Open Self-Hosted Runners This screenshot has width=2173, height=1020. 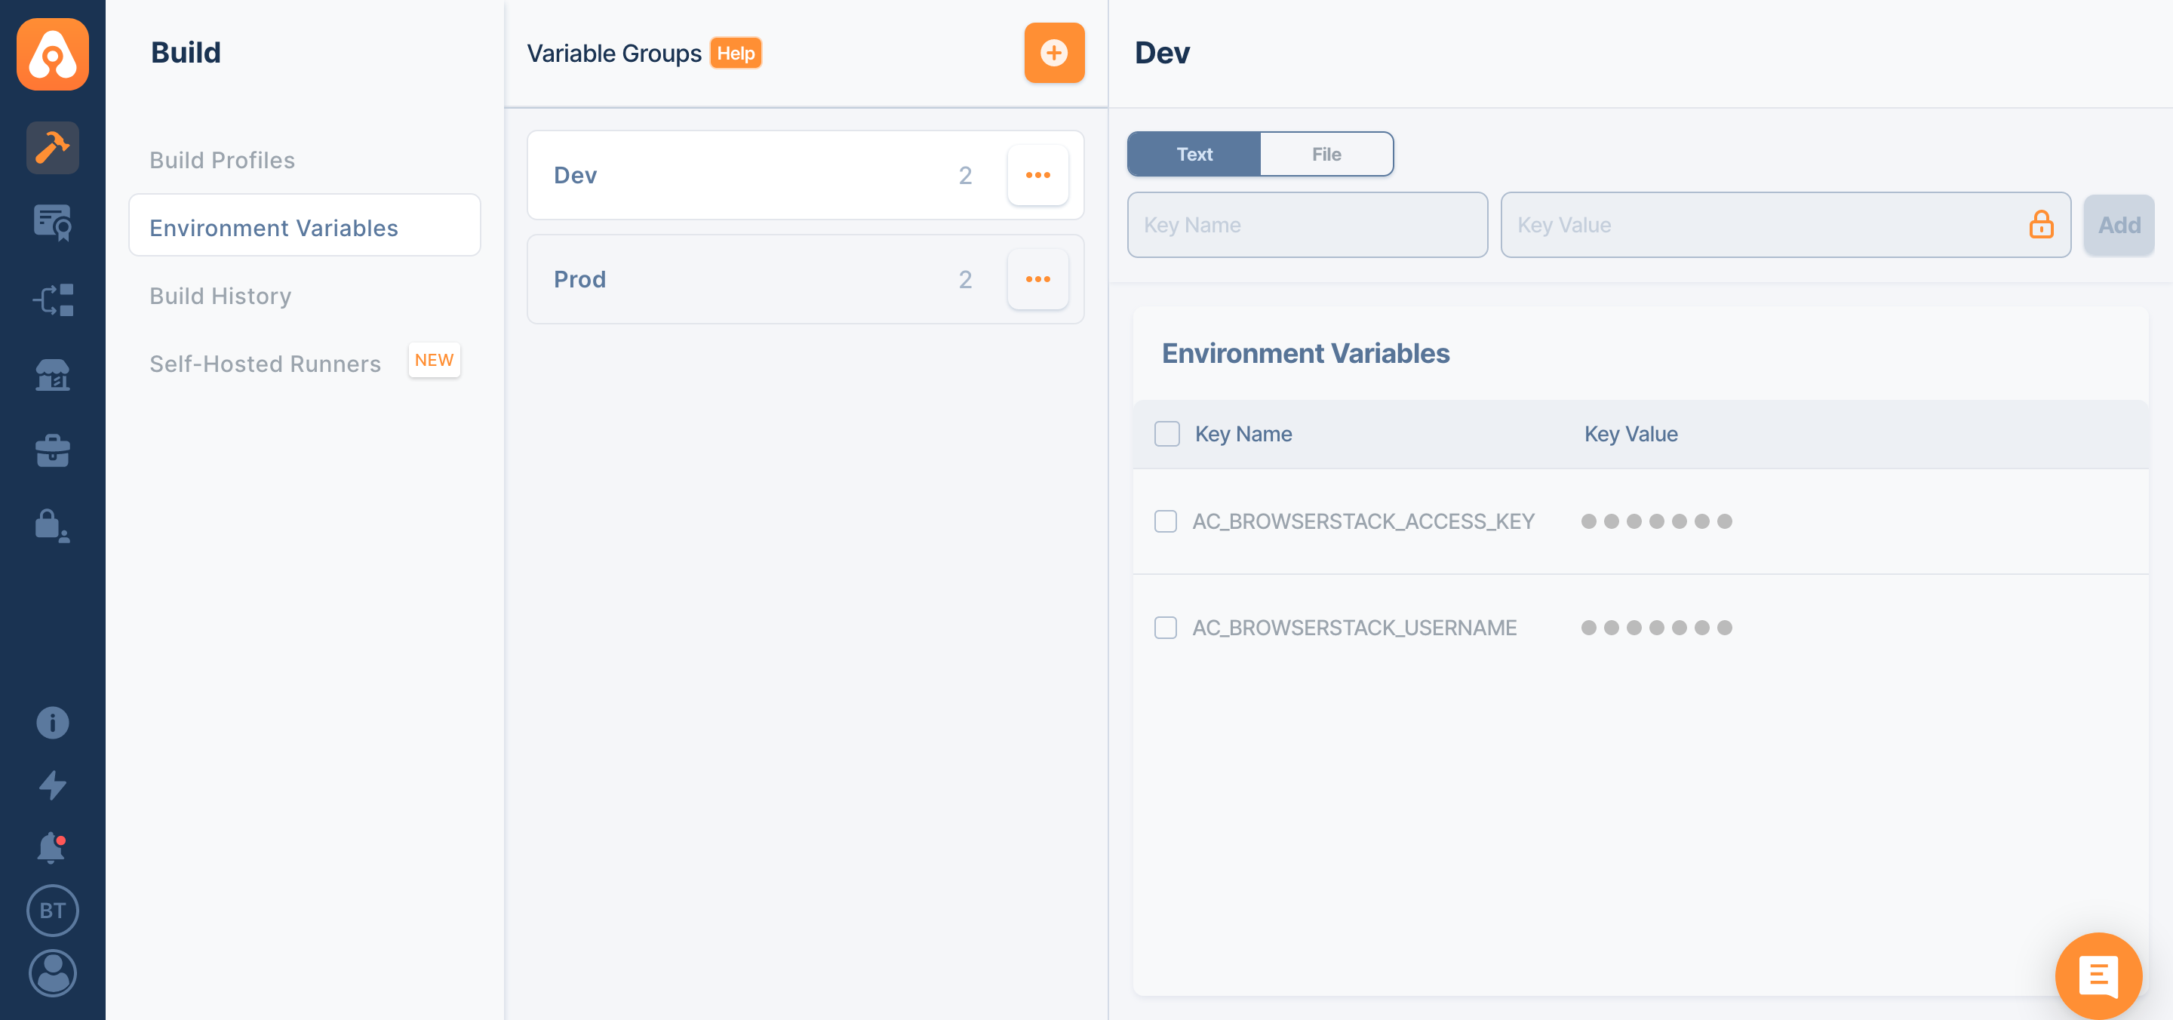pos(265,364)
